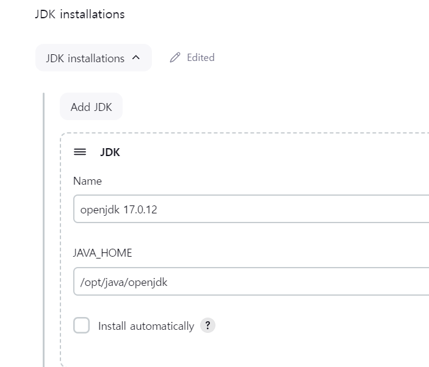Click the JAVA_HOME label

pyautogui.click(x=103, y=253)
